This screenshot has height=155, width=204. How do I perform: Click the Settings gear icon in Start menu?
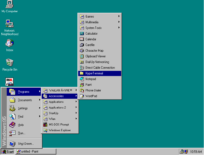point(12,108)
